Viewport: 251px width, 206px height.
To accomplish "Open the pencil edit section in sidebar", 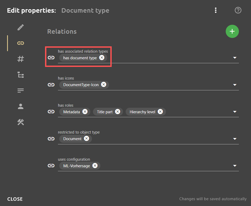I will [x=21, y=27].
